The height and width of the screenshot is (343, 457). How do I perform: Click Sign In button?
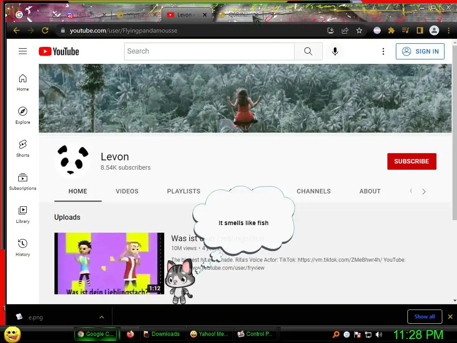click(x=420, y=51)
